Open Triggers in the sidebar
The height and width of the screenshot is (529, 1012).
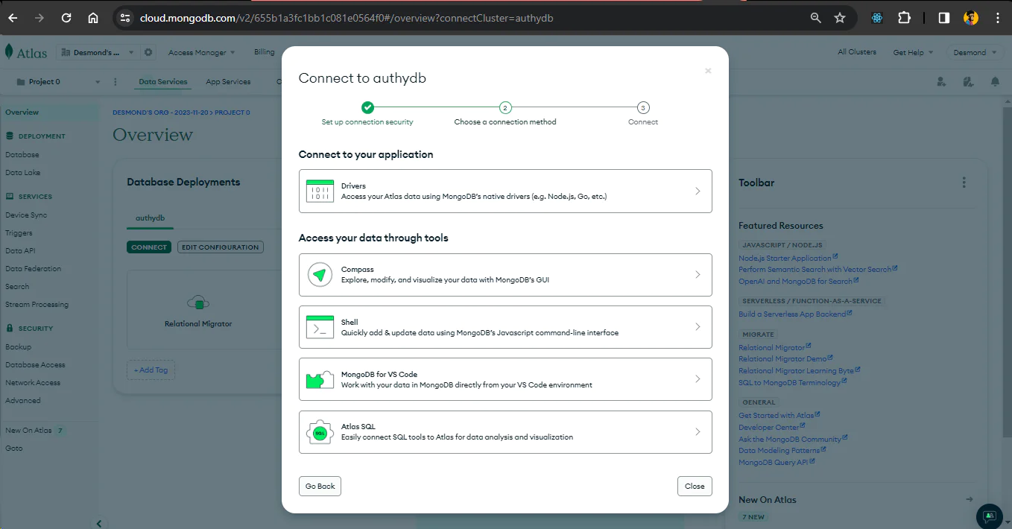pyautogui.click(x=19, y=233)
